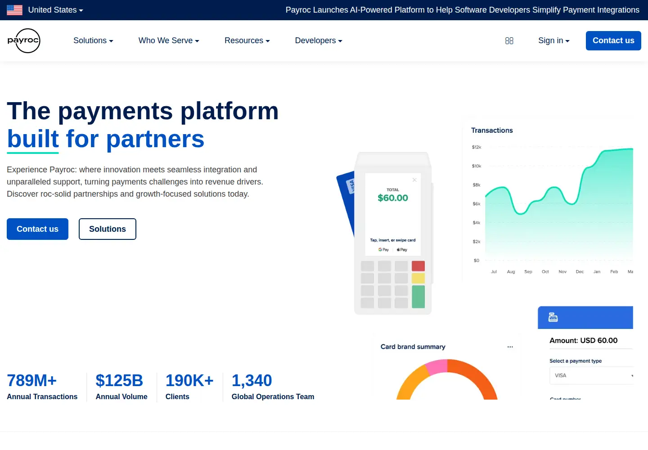Click Contact us button below hero text
Viewport: 648px width, 450px height.
[37, 229]
